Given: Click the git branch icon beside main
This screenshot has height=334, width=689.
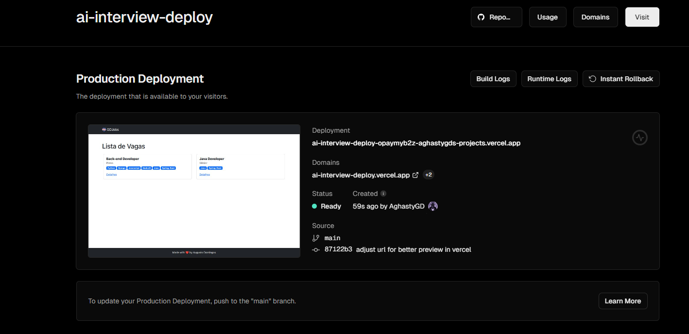Looking at the screenshot, I should tap(316, 238).
